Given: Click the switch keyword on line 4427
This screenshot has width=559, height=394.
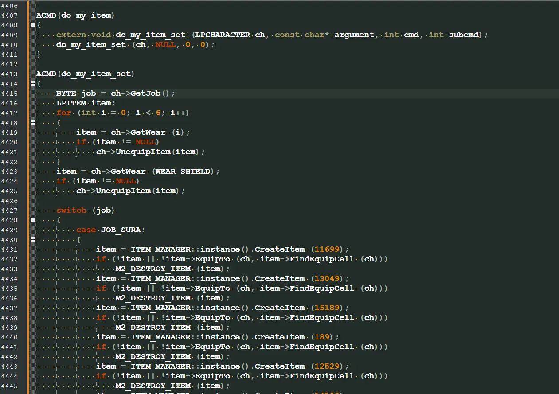Looking at the screenshot, I should [x=71, y=211].
